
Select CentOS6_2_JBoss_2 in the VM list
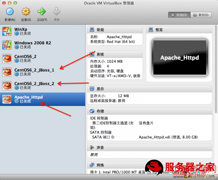pyautogui.click(x=34, y=84)
